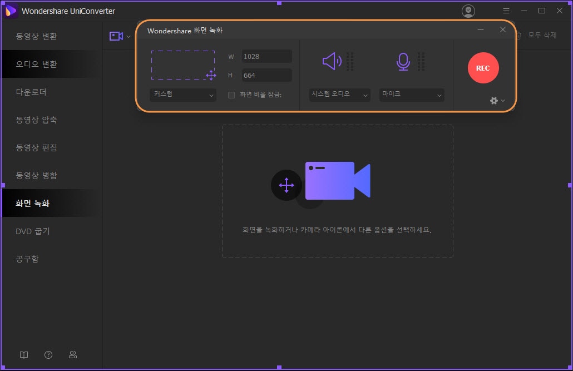Select the dashed capture area icon
The image size is (573, 371).
tap(183, 65)
